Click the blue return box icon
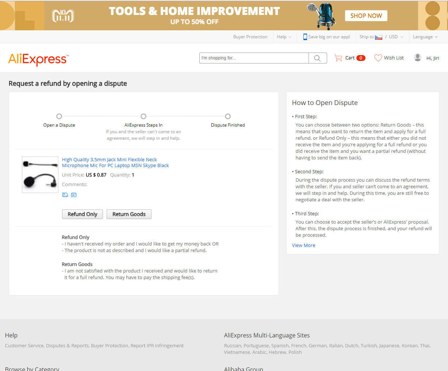 [x=74, y=195]
